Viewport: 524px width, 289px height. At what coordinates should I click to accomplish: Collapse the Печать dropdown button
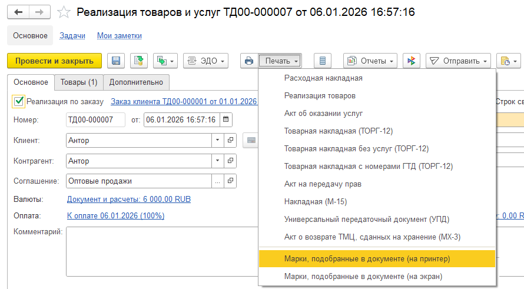[280, 61]
